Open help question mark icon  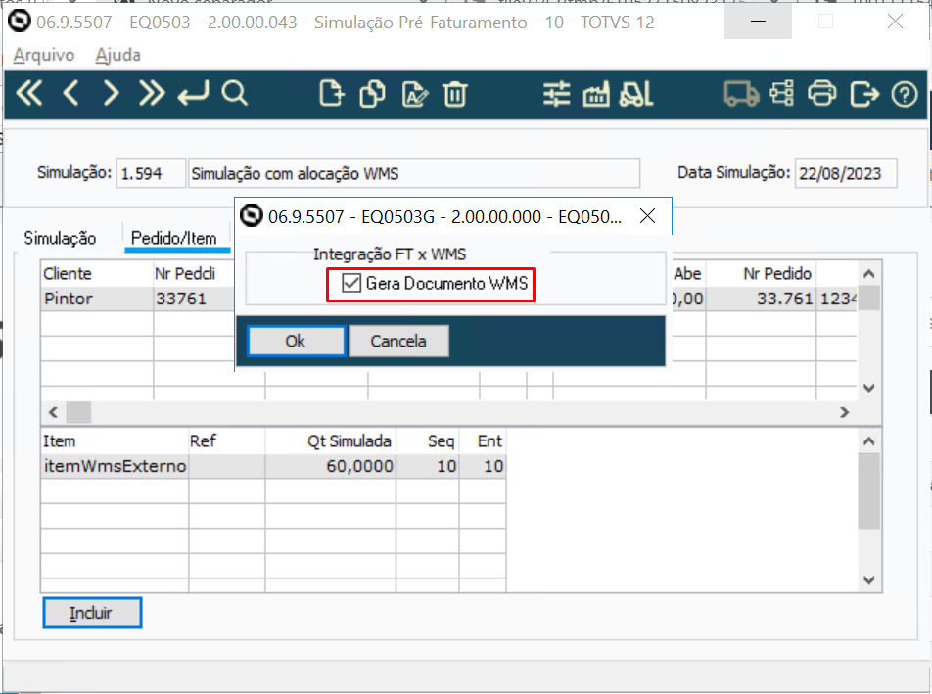(x=904, y=94)
